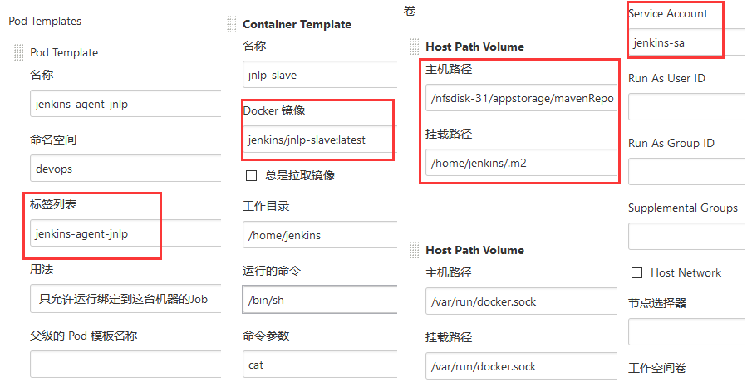747x392 pixels.
Task: Click the 命名空间 field containing devops
Action: coord(125,169)
